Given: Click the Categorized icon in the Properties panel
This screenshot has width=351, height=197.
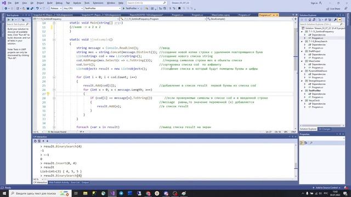Looking at the screenshot, I should [301, 143].
